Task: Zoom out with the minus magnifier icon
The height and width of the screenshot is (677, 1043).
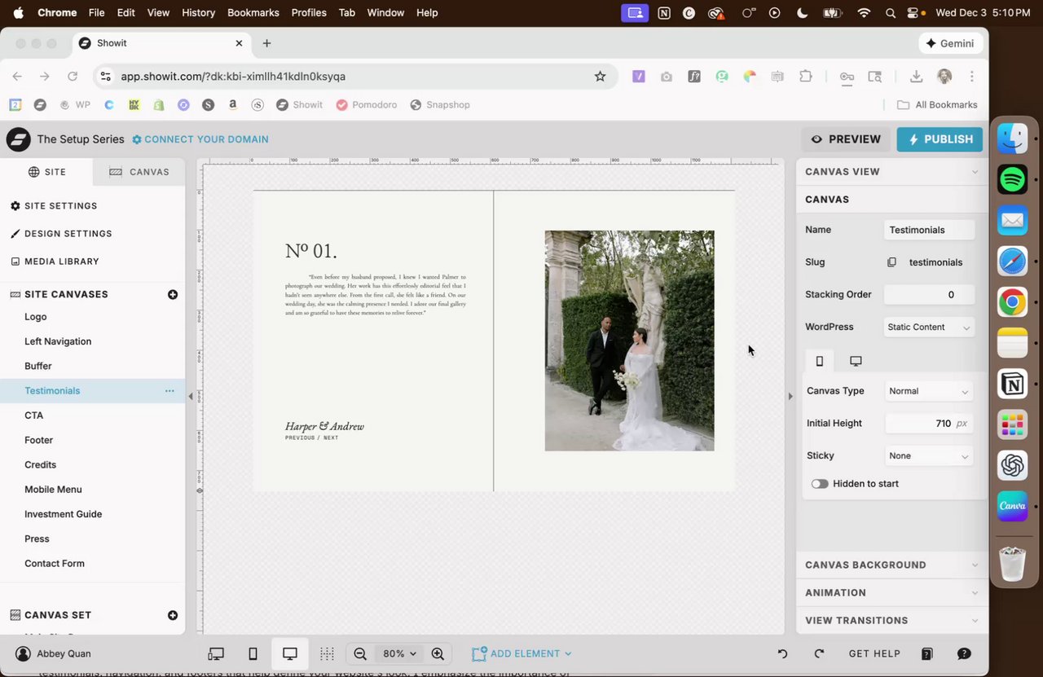Action: pos(360,653)
